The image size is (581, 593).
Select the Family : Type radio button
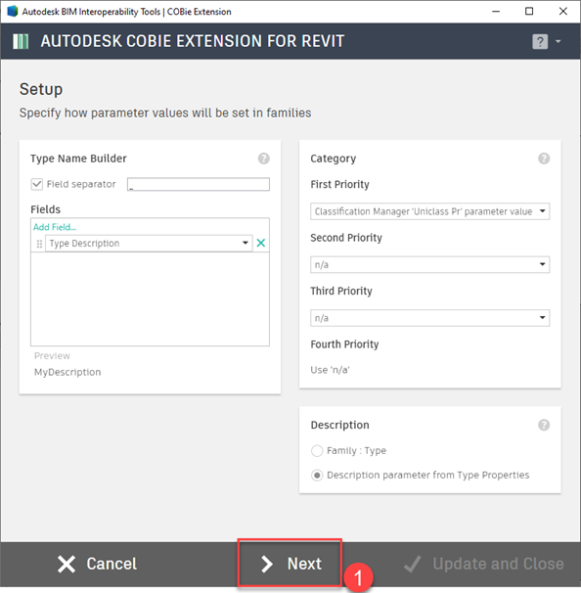point(317,451)
